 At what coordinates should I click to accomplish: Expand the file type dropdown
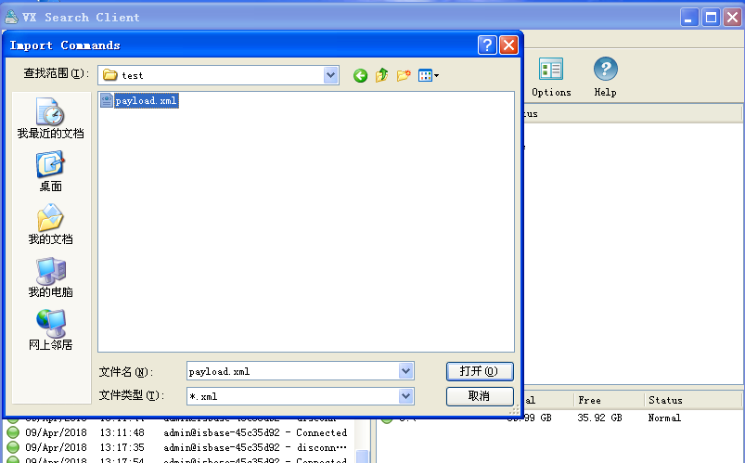click(x=405, y=396)
